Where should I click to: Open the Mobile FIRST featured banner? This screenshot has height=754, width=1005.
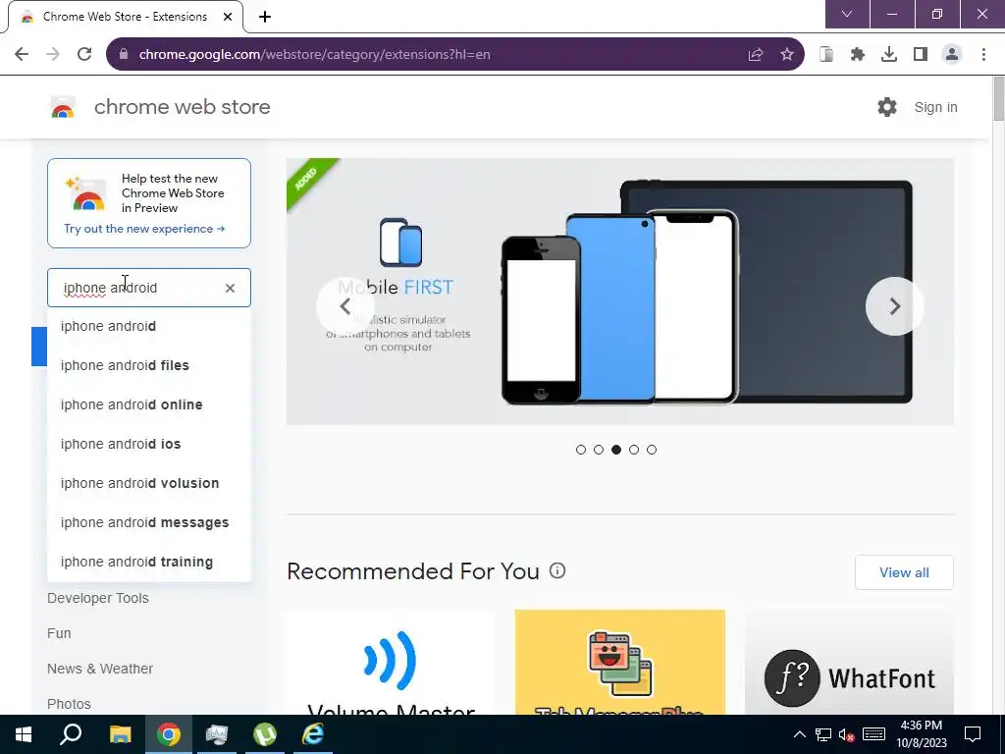(620, 292)
